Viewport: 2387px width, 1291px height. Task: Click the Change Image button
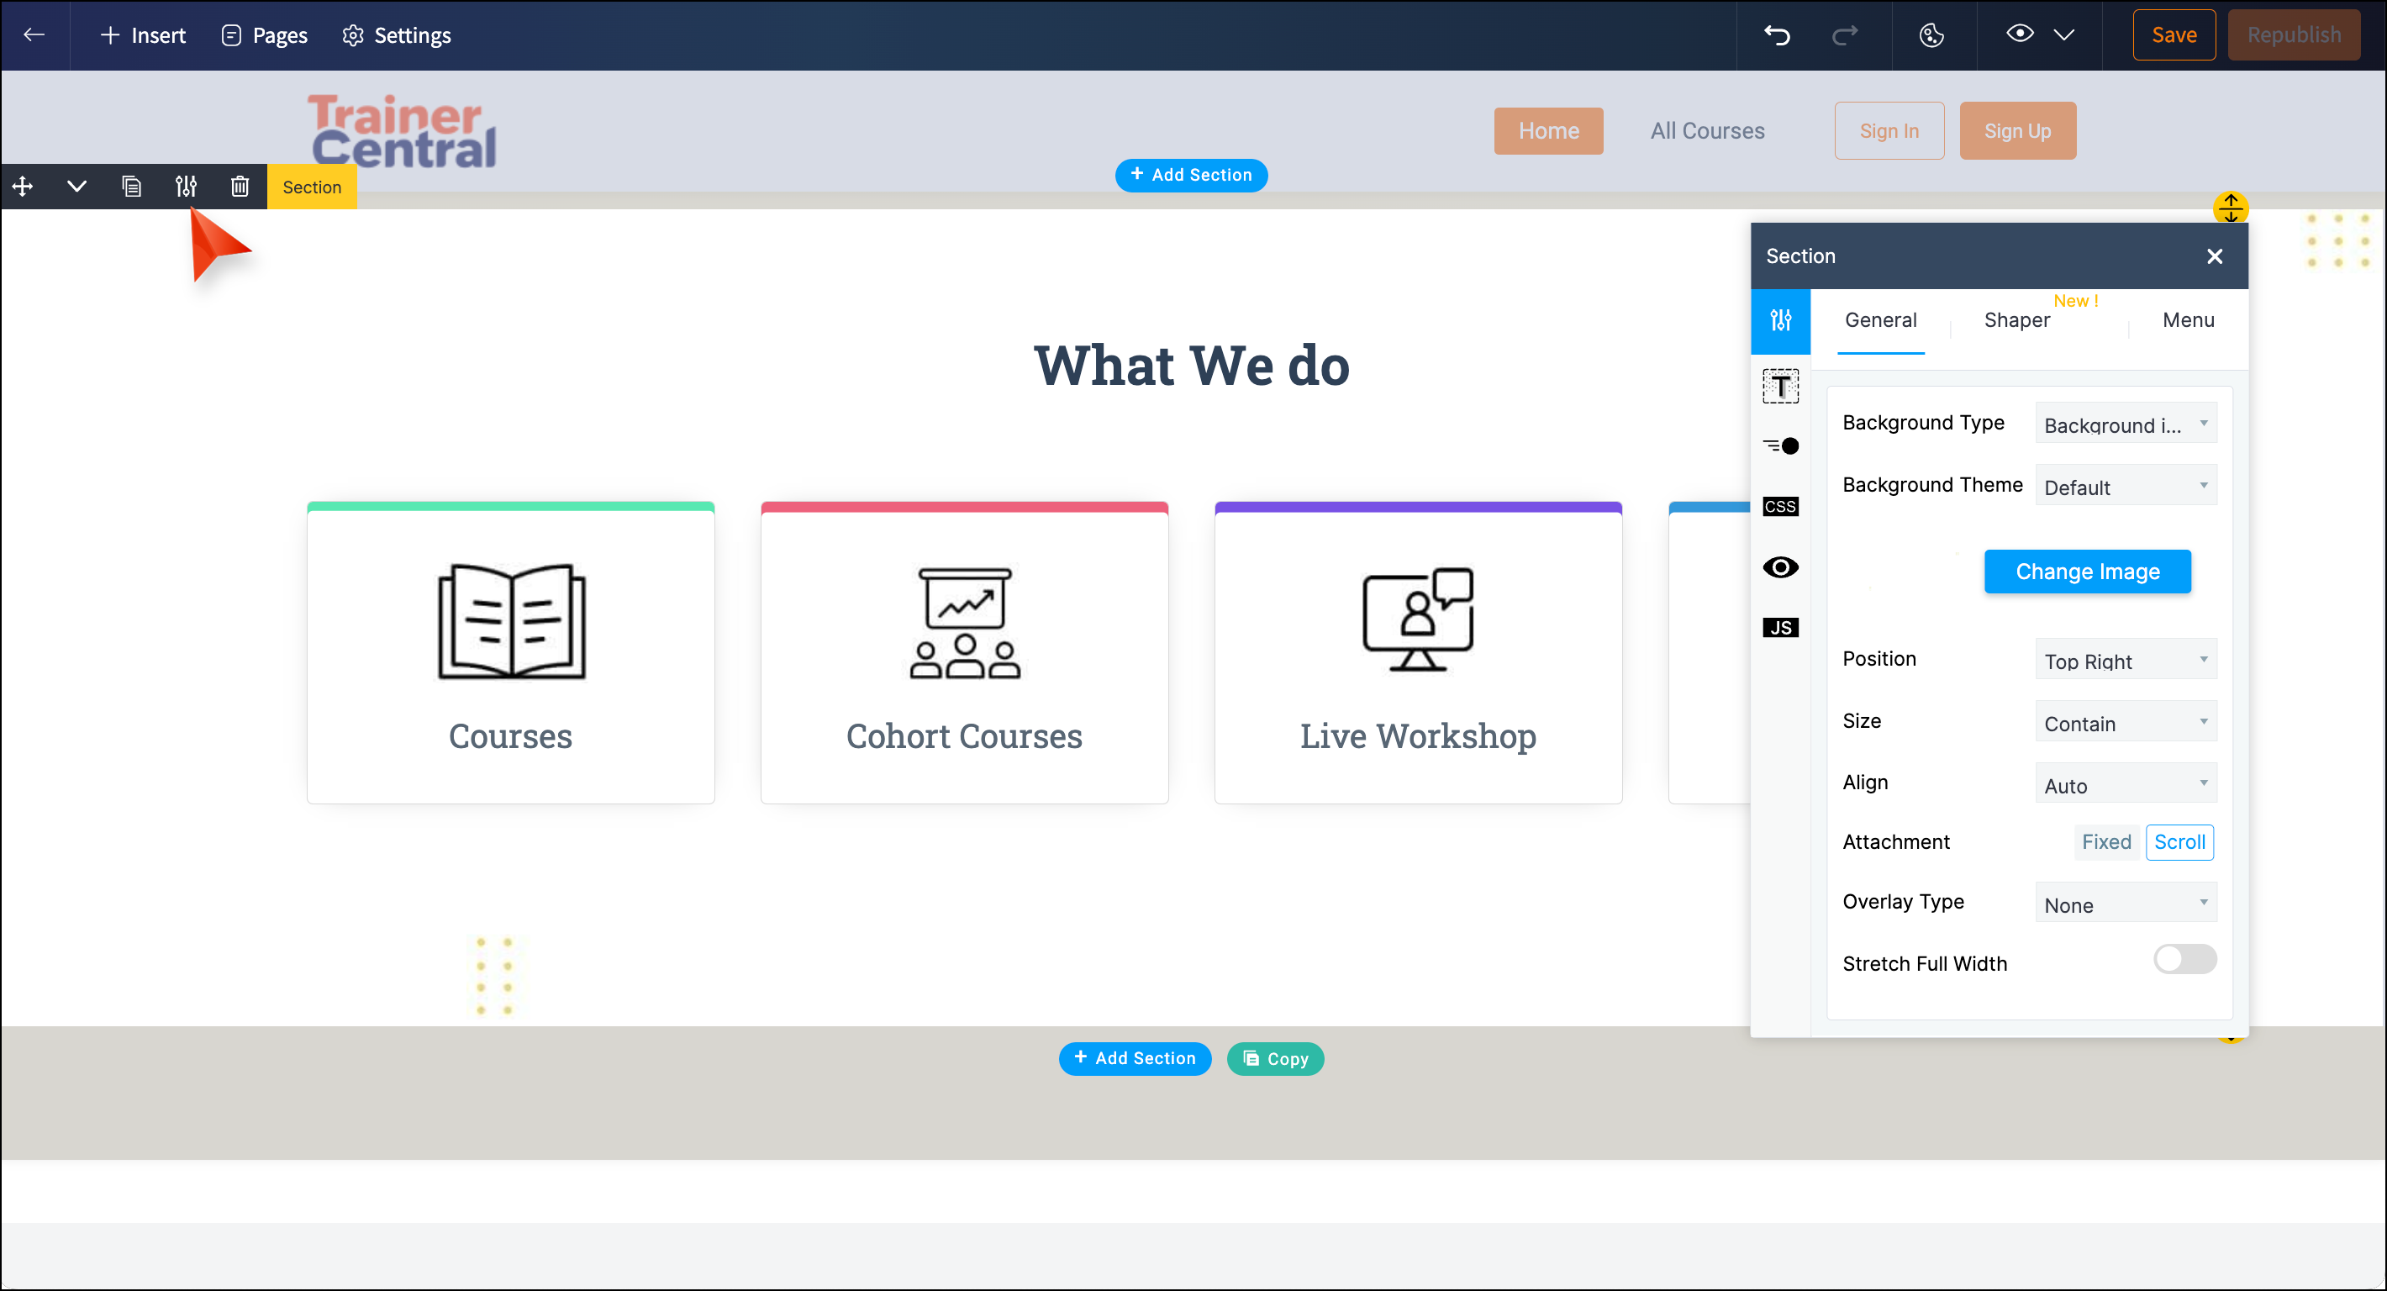point(2087,571)
